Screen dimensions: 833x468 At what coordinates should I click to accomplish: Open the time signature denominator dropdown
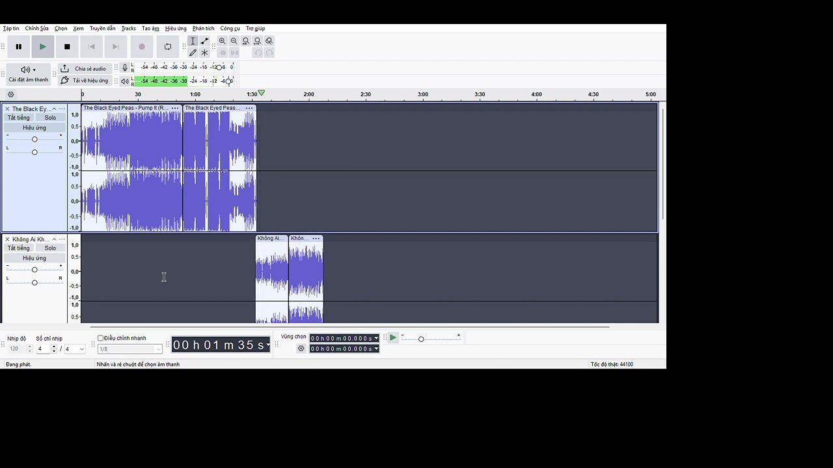(x=75, y=349)
